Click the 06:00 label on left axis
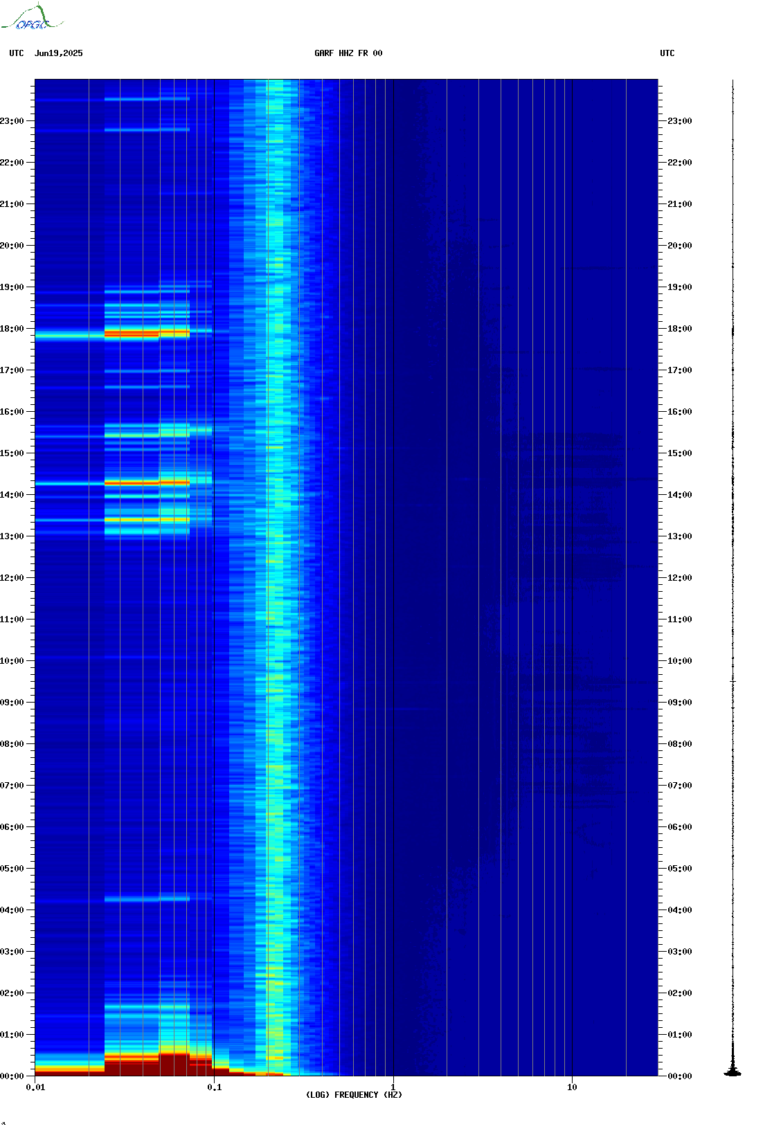This screenshot has width=763, height=1131. [12, 827]
